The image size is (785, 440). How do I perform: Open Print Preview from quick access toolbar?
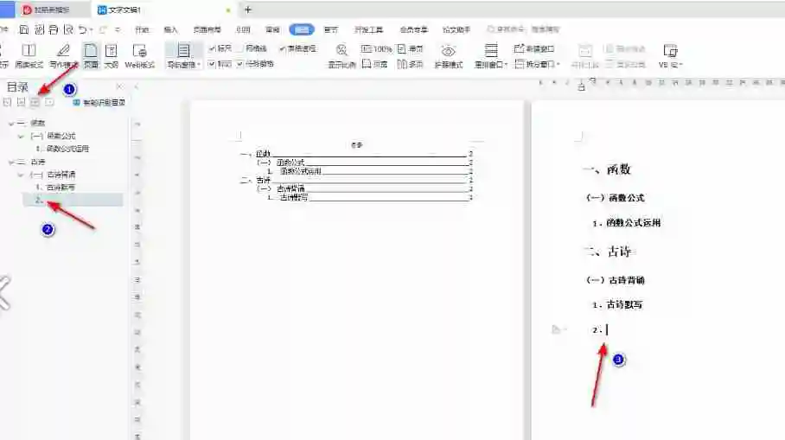[x=68, y=29]
